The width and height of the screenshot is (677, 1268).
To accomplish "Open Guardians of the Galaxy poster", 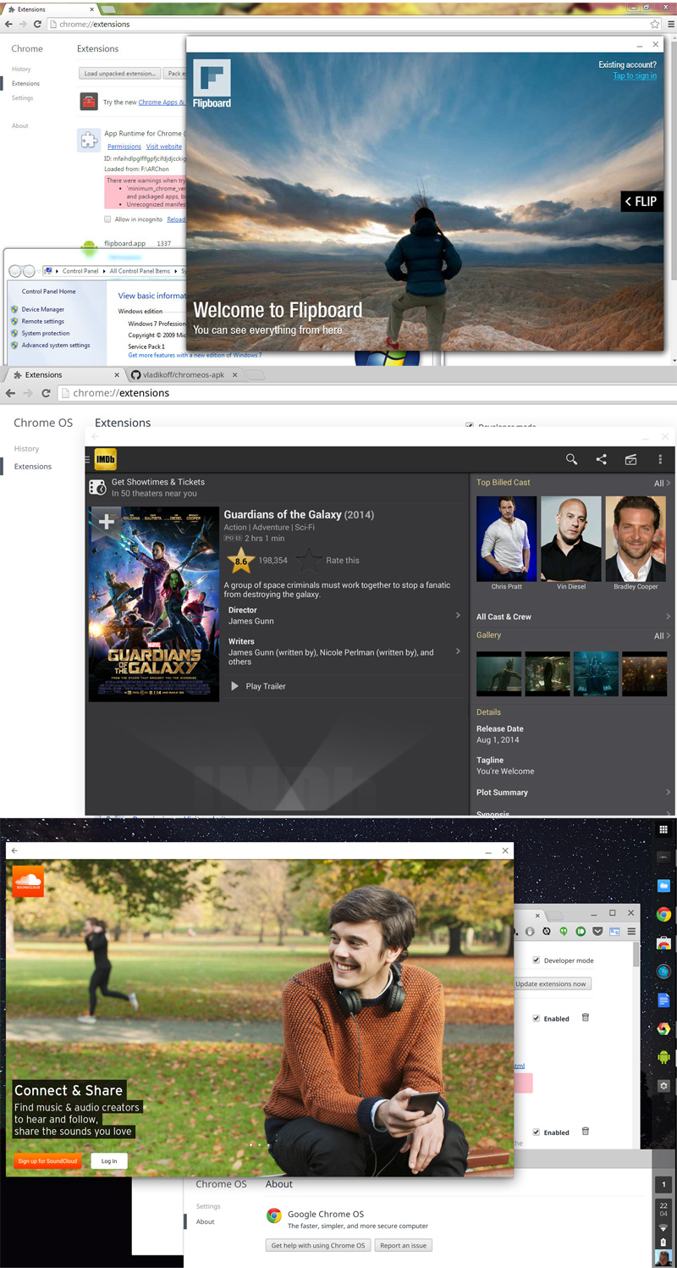I will click(x=154, y=604).
